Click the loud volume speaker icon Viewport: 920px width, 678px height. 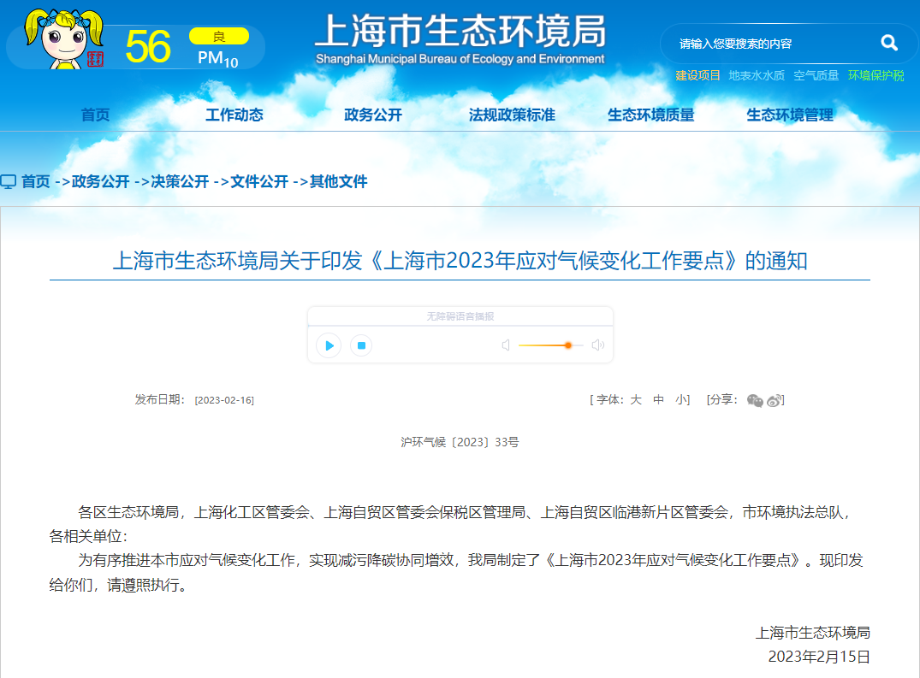[597, 345]
